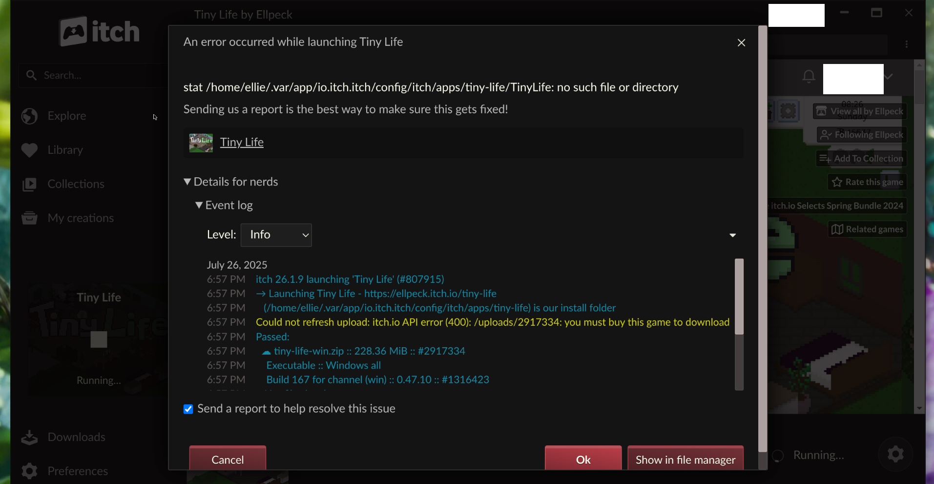Open My creations box icon
Screen dimensions: 934x484
(x=29, y=218)
